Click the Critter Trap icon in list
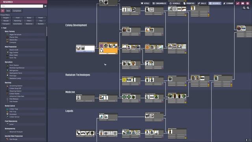The image size is (252, 142). tap(7, 109)
